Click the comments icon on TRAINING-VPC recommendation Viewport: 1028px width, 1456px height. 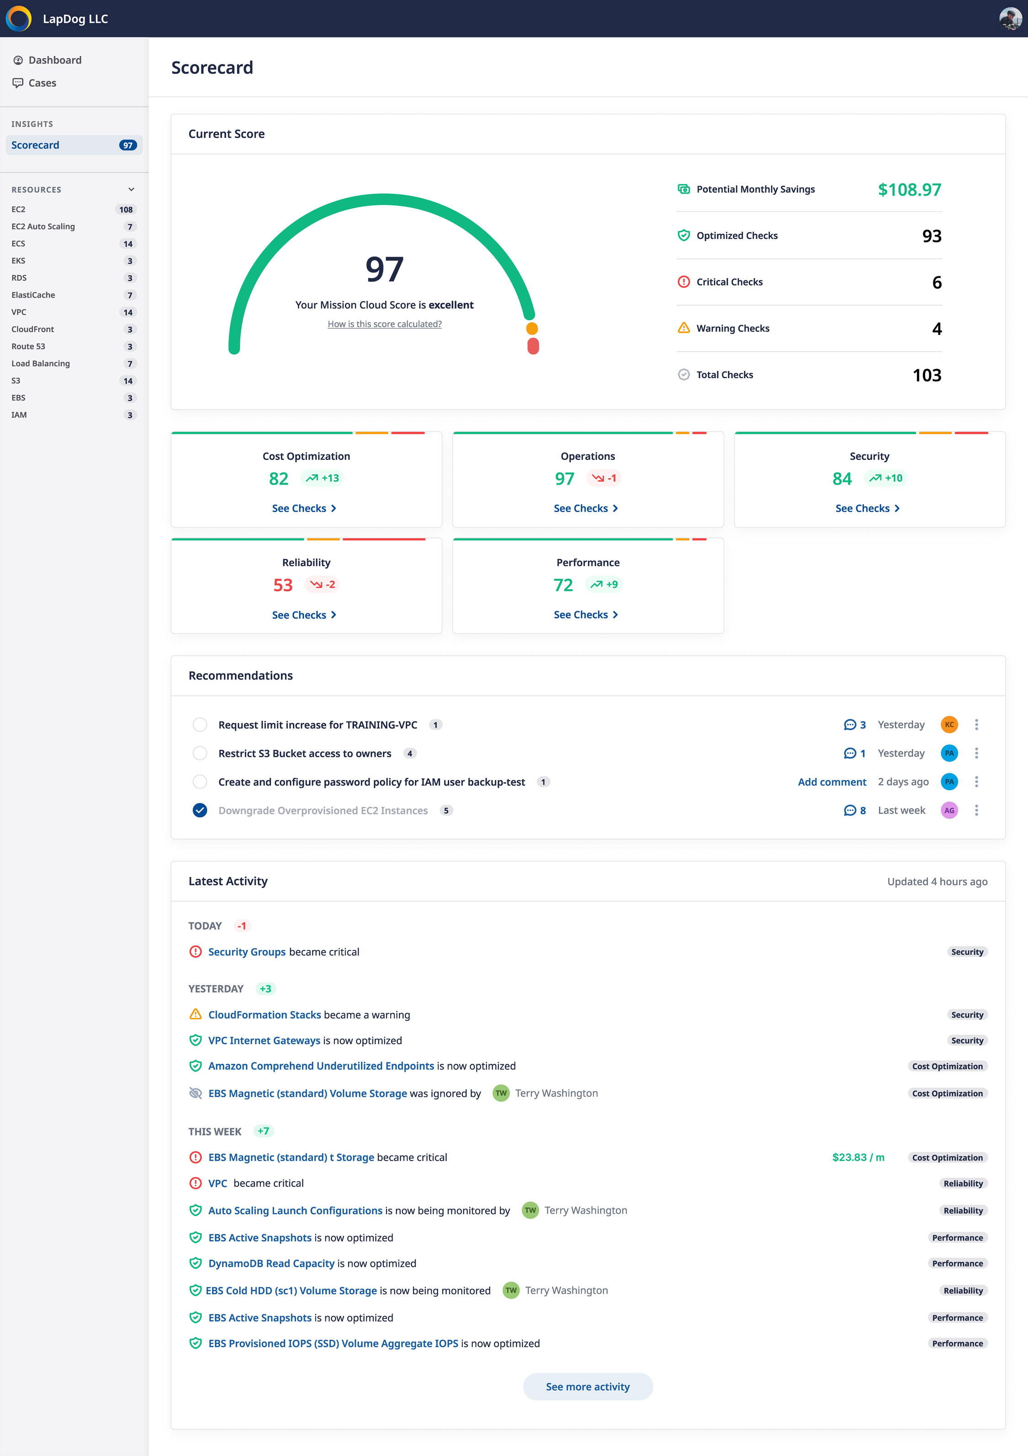(x=850, y=725)
